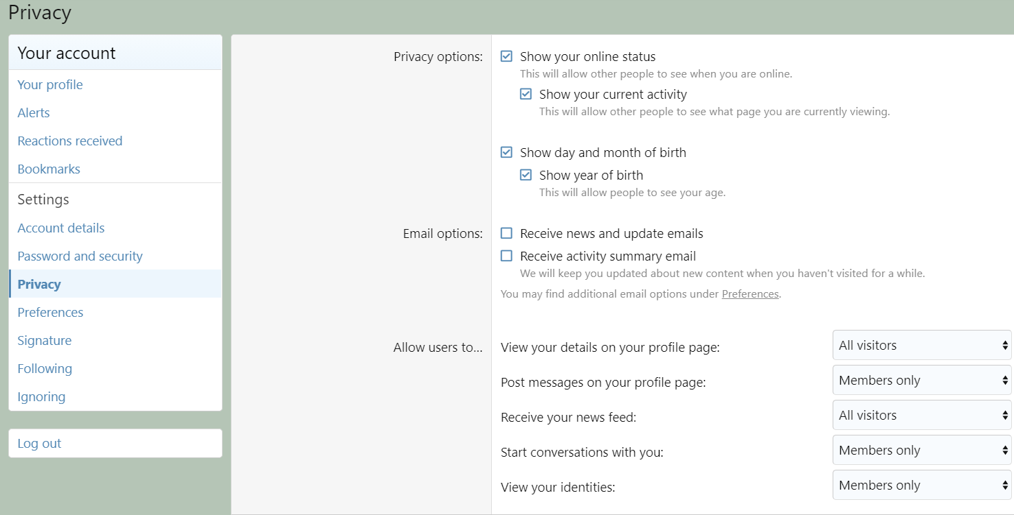Uncheck Show your online status

tap(507, 56)
